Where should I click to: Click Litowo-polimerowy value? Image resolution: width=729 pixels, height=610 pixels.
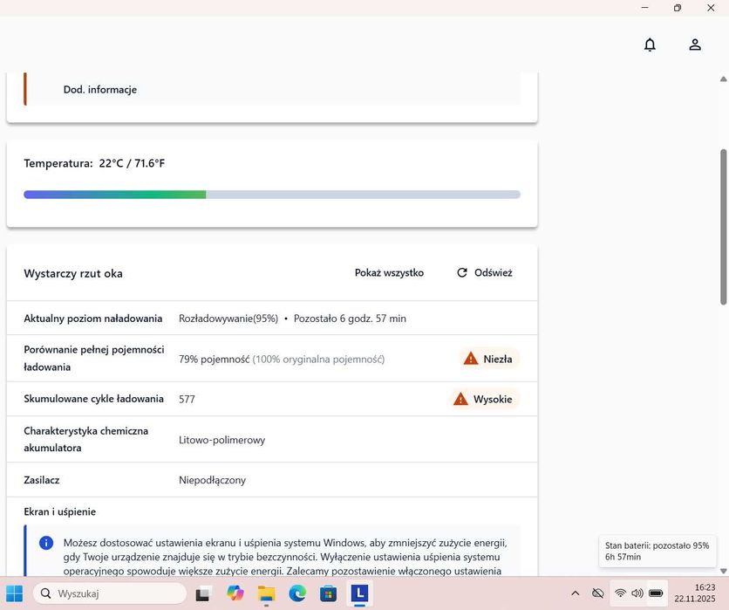[x=222, y=440]
